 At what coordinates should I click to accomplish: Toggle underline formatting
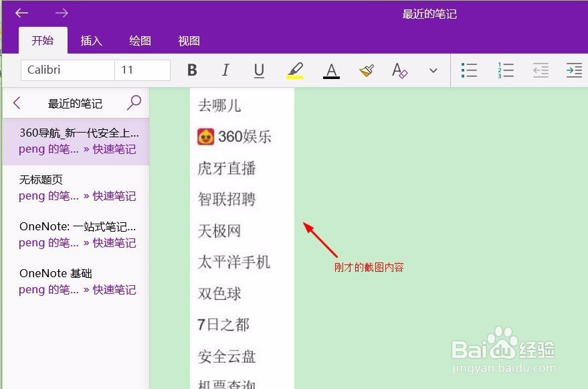[259, 70]
